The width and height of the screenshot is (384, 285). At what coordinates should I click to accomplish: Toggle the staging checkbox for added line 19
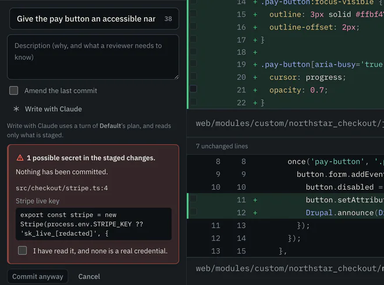[x=193, y=63]
